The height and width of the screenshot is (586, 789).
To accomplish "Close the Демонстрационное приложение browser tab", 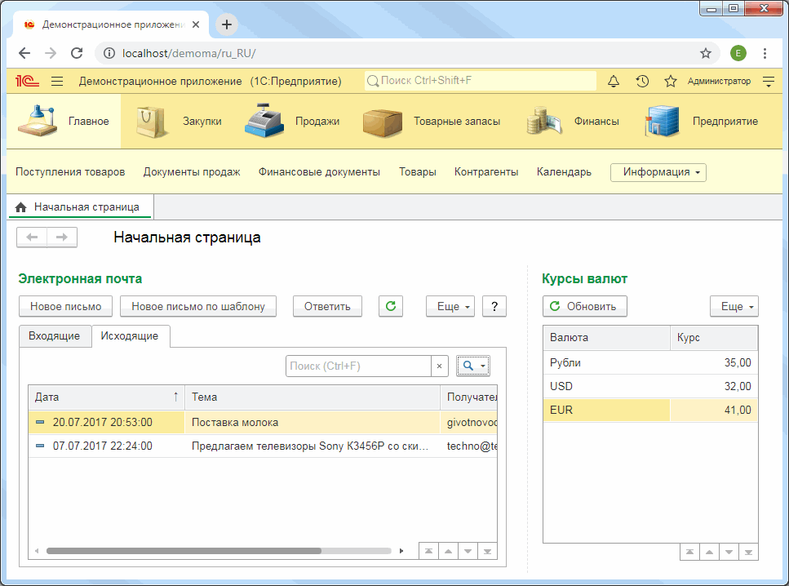I will point(196,24).
